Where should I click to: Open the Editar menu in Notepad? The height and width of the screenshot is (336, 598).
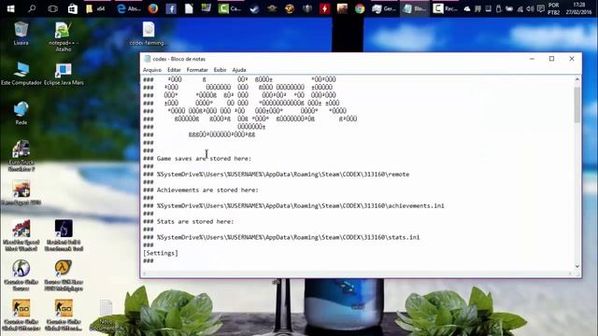tap(174, 70)
